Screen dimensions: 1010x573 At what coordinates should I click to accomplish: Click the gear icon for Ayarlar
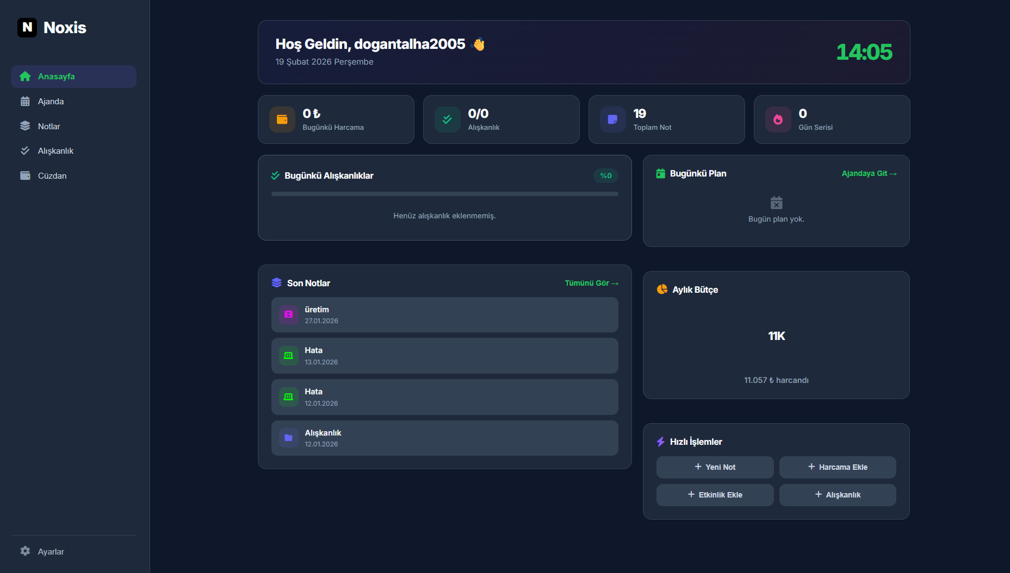[x=25, y=551]
